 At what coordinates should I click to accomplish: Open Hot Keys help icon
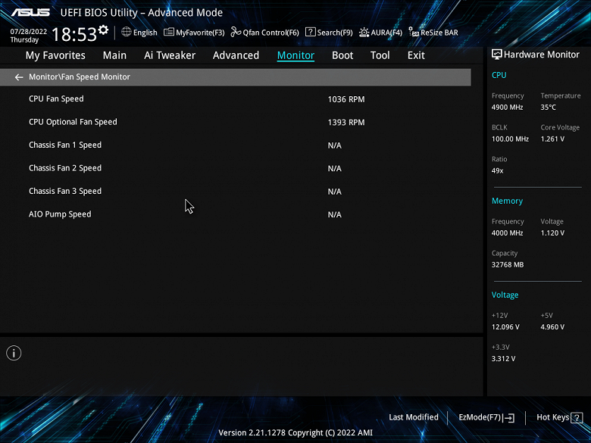[x=577, y=417]
